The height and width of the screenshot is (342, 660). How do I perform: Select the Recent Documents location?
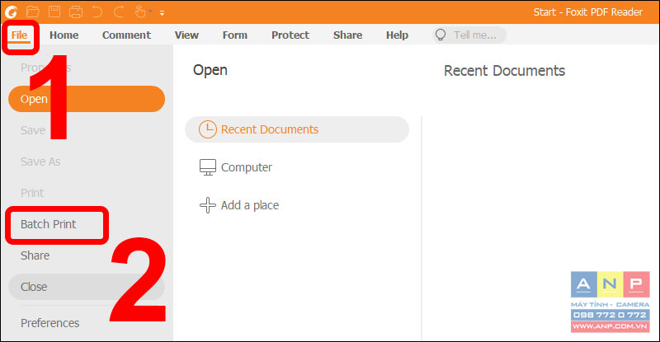pos(297,129)
